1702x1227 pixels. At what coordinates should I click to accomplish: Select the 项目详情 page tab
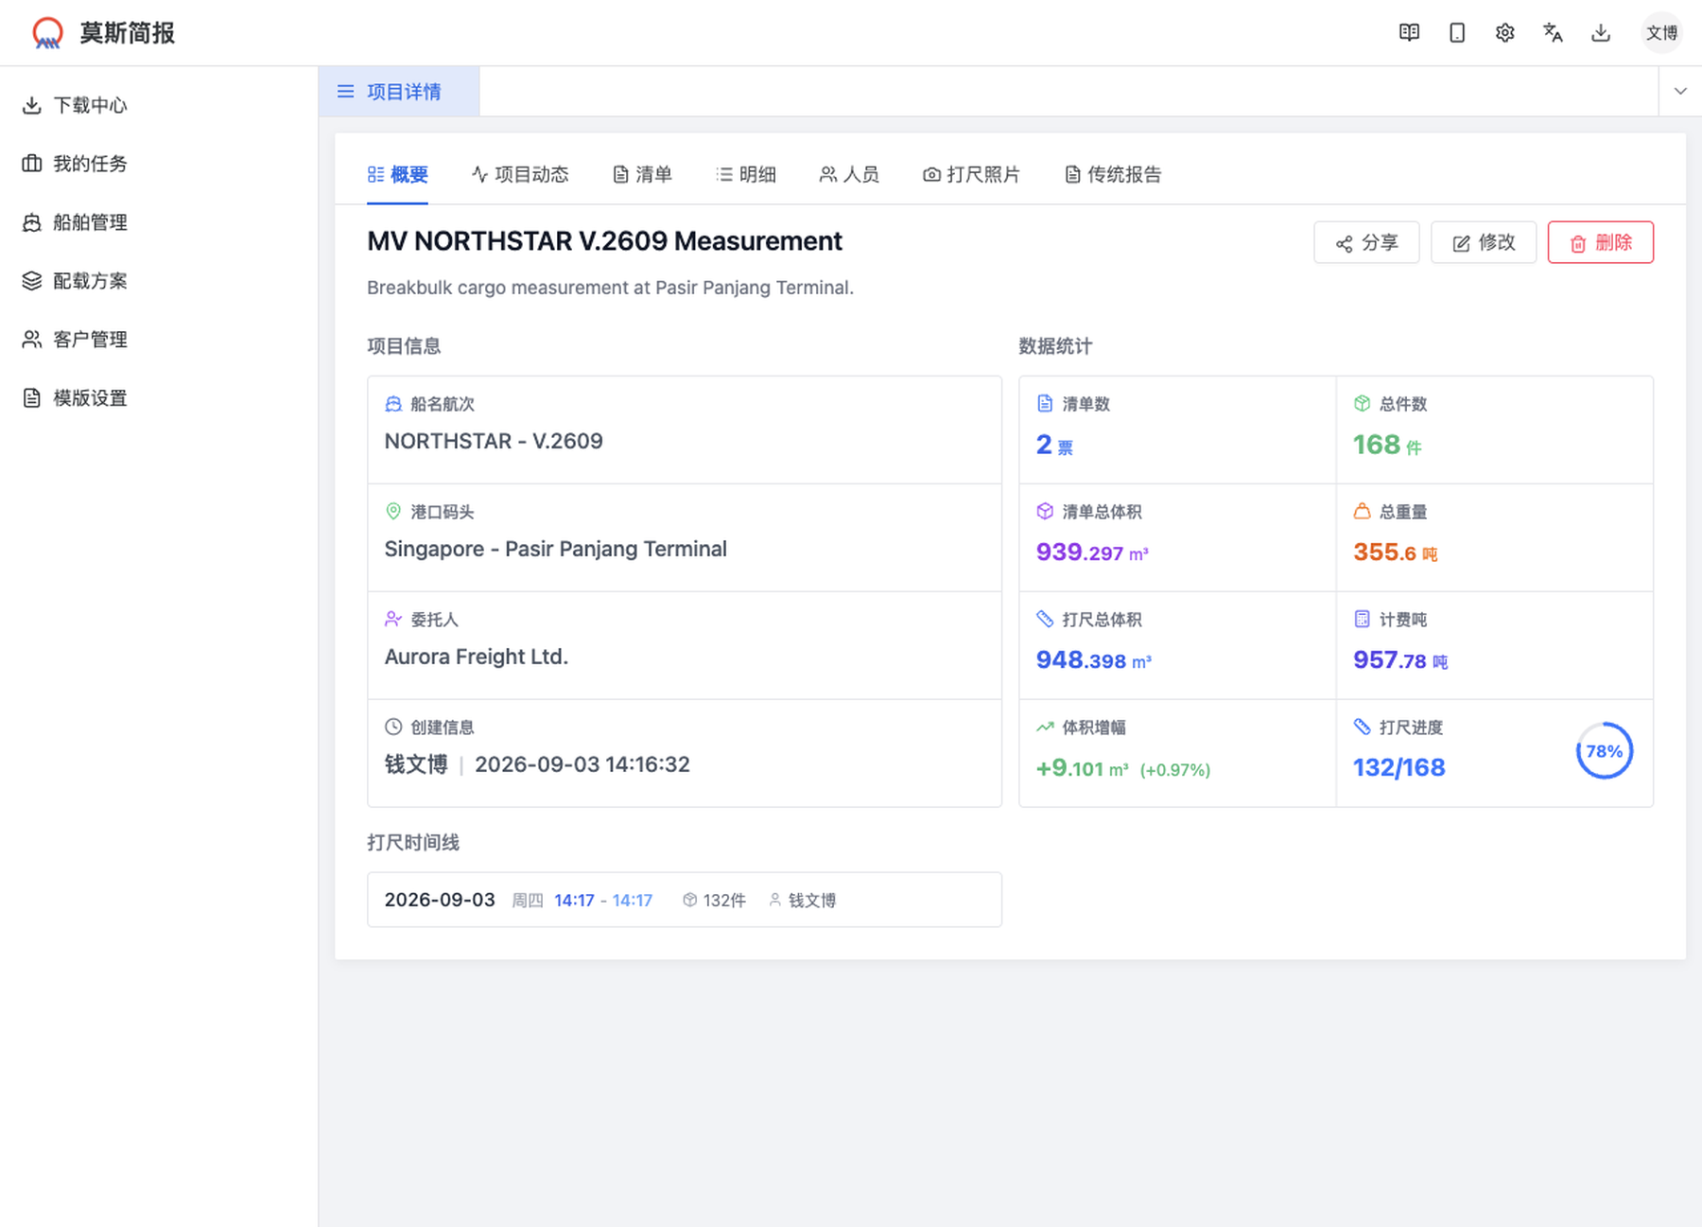(x=399, y=92)
